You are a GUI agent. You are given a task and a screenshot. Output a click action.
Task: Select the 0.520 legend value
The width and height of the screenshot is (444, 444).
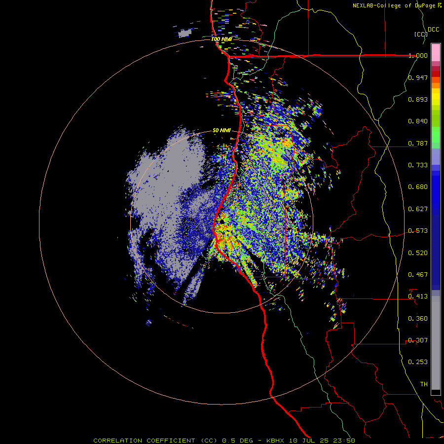[418, 253]
